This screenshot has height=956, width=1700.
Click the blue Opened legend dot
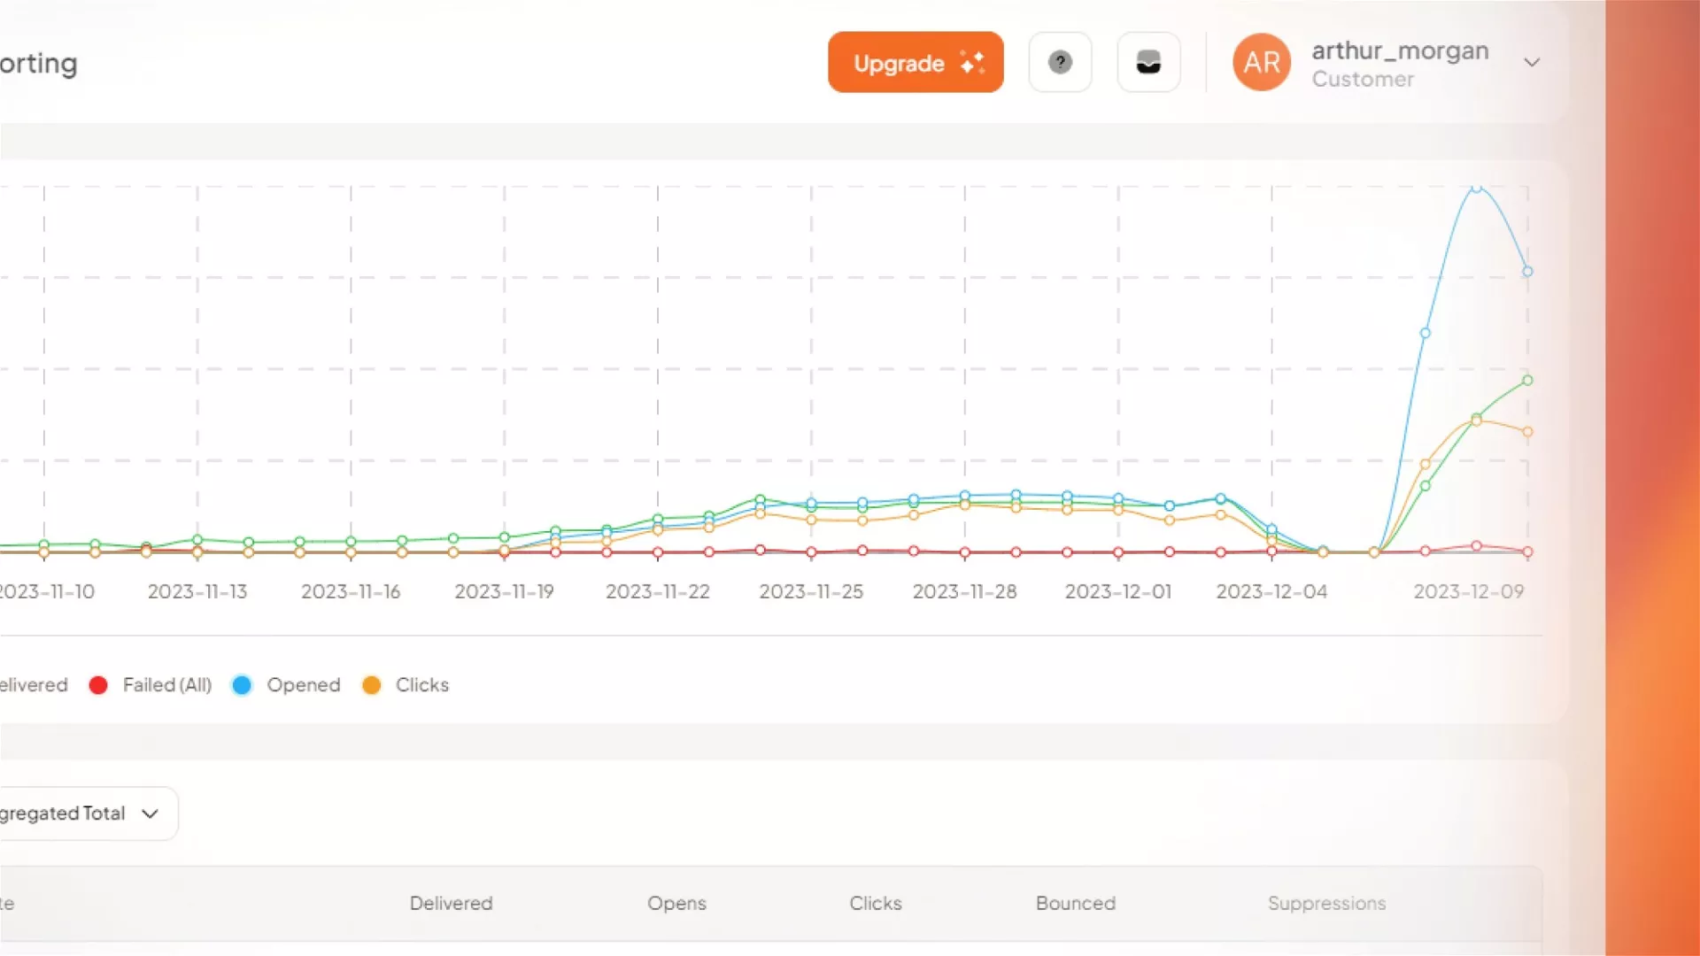(x=242, y=685)
